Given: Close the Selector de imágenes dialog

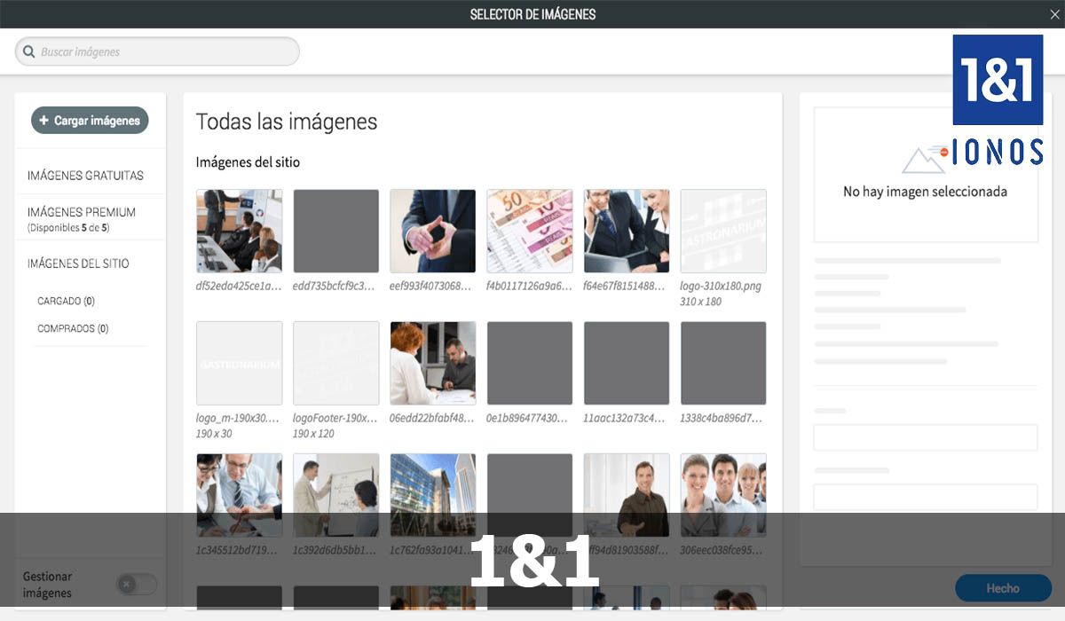Looking at the screenshot, I should tap(1054, 13).
